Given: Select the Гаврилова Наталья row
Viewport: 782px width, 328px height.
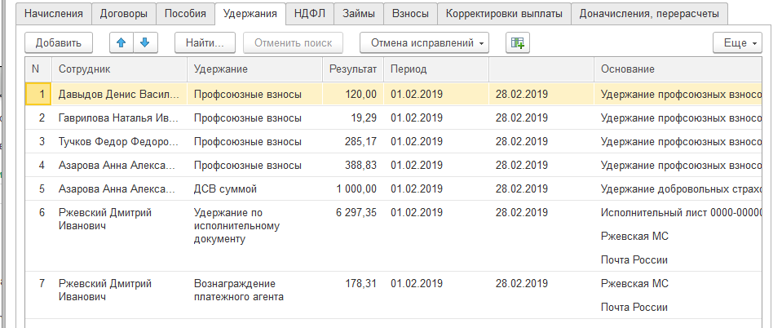Looking at the screenshot, I should click(117, 118).
